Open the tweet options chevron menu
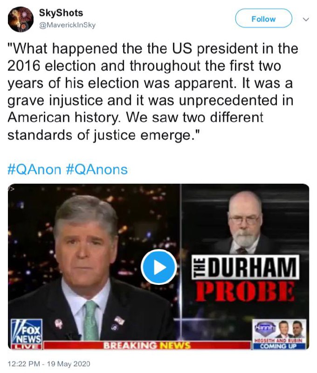 tap(306, 19)
